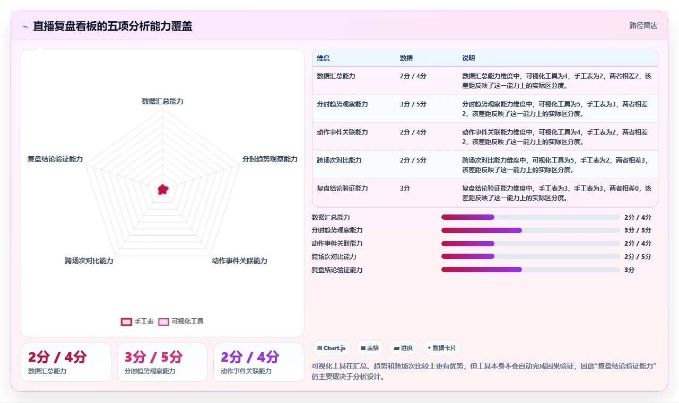This screenshot has width=679, height=403.
Task: Click the radar axis label 分时趋势观察能力
Action: (270, 159)
